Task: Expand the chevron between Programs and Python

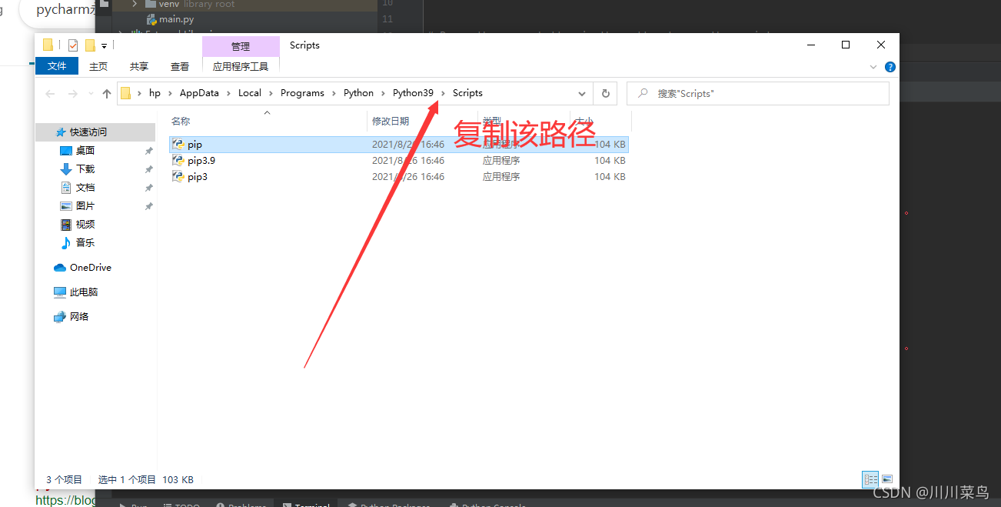Action: [334, 93]
